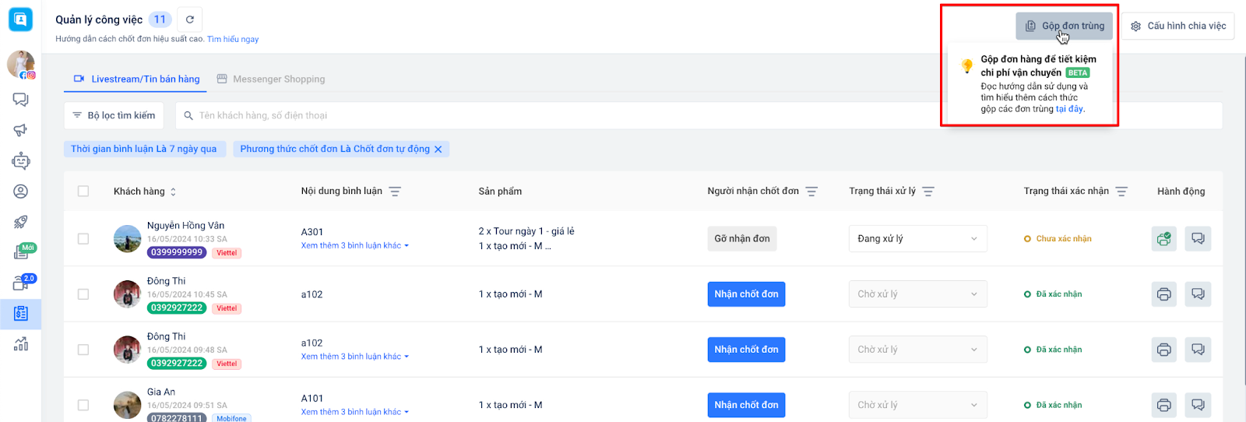Viewport: 1246px width, 422px height.
Task: Select the checkbox for Gia An row
Action: (x=83, y=405)
